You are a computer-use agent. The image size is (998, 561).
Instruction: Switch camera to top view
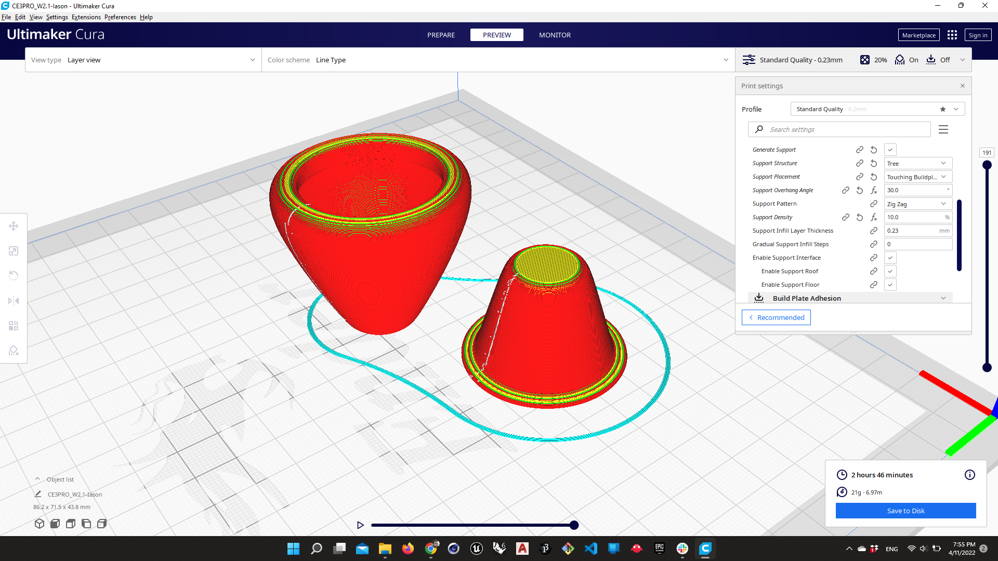(71, 524)
